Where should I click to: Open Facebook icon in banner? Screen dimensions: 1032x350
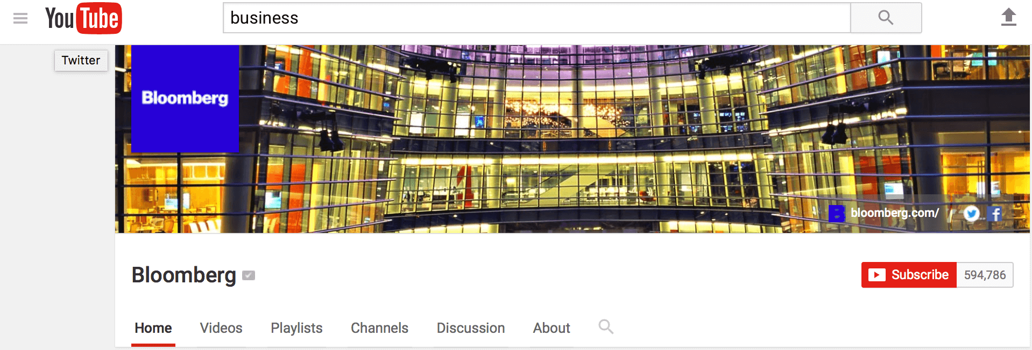click(995, 214)
